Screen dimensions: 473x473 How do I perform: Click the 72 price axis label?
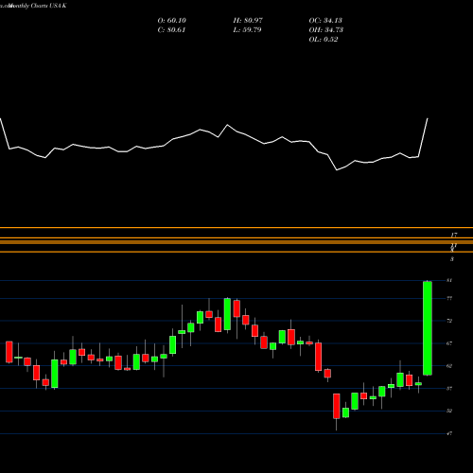pos(449,321)
